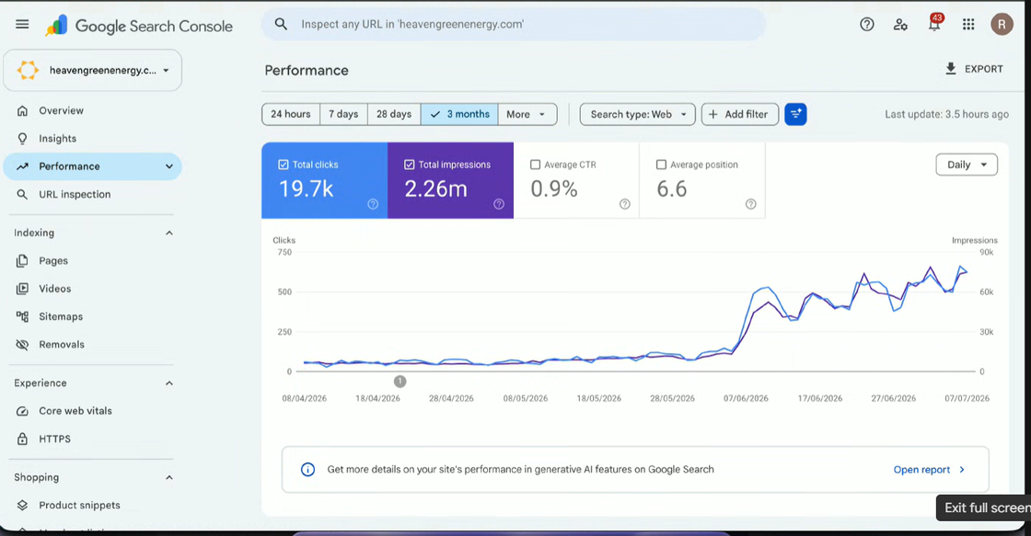Image resolution: width=1031 pixels, height=536 pixels.
Task: Click the 07/06/2026 date label
Action: (746, 399)
